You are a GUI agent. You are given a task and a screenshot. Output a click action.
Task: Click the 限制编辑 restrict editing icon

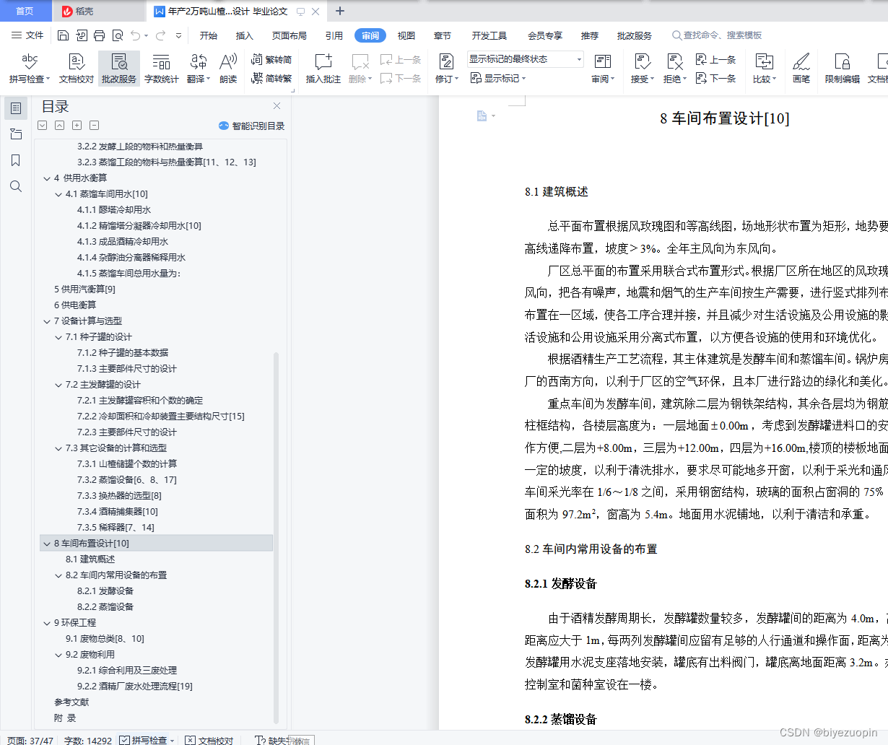point(842,69)
